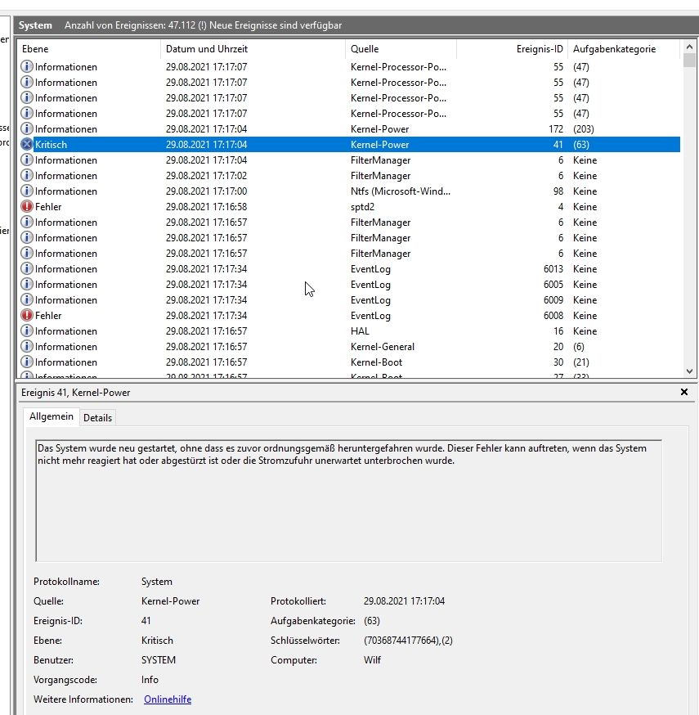The width and height of the screenshot is (699, 715).
Task: Select the sptd2 Fehler row
Action: point(350,207)
